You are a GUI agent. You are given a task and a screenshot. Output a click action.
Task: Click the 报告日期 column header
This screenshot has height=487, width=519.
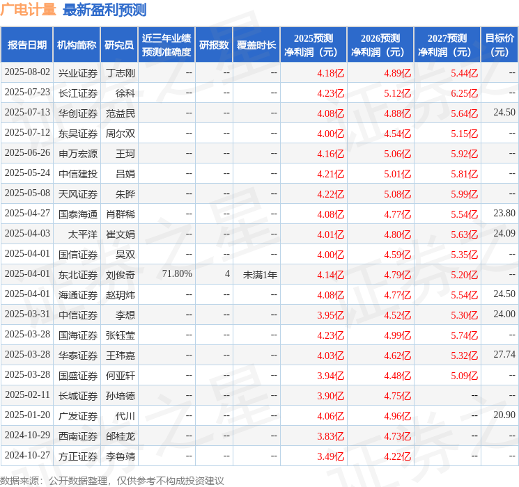click(26, 45)
